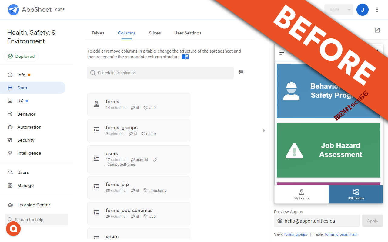Click the 'name' label in forms_groups

coord(151,134)
